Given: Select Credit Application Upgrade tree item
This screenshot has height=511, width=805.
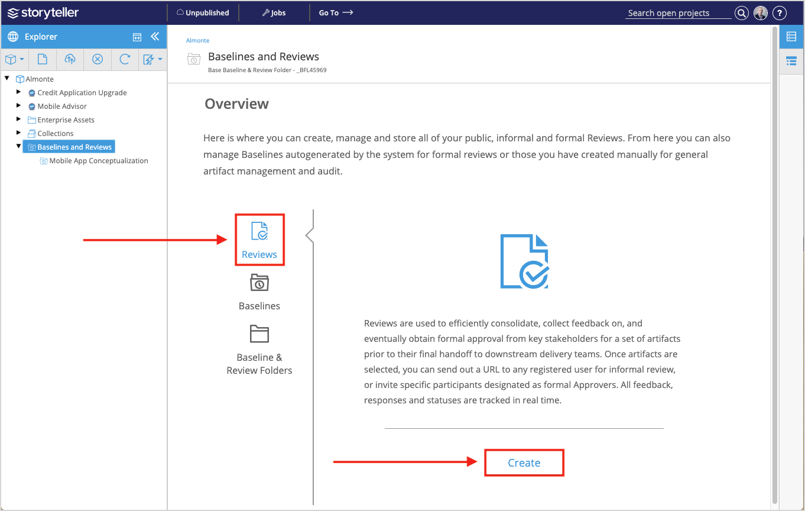Looking at the screenshot, I should (x=82, y=92).
